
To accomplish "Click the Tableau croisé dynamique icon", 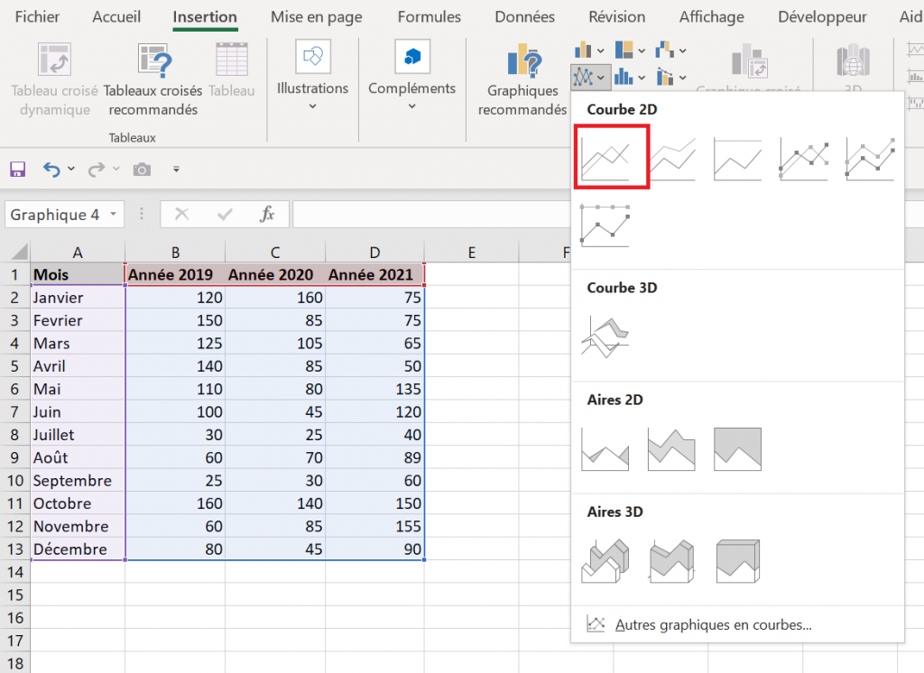I will point(54,59).
